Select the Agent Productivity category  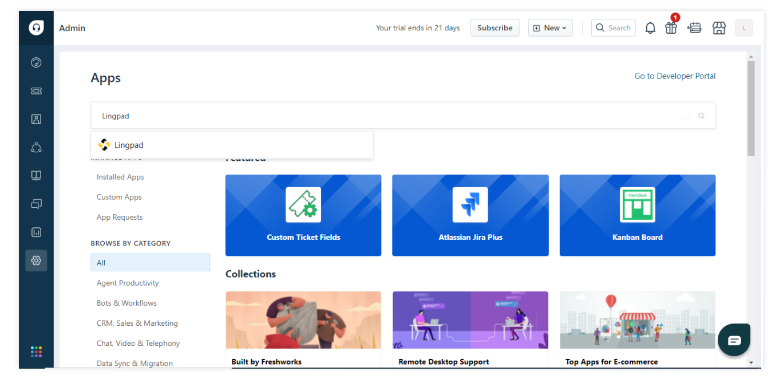(128, 283)
